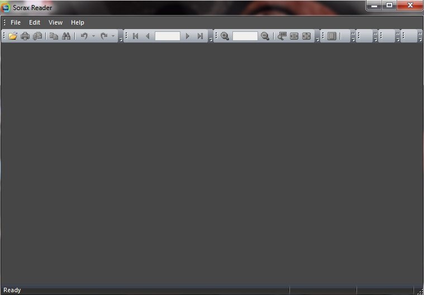Go to previous page arrow
The image size is (424, 295).
[x=147, y=36]
